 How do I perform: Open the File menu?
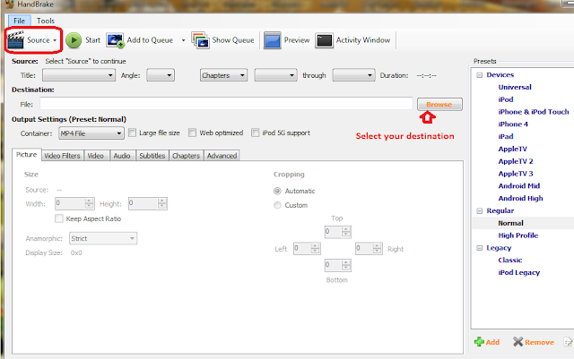coord(19,21)
